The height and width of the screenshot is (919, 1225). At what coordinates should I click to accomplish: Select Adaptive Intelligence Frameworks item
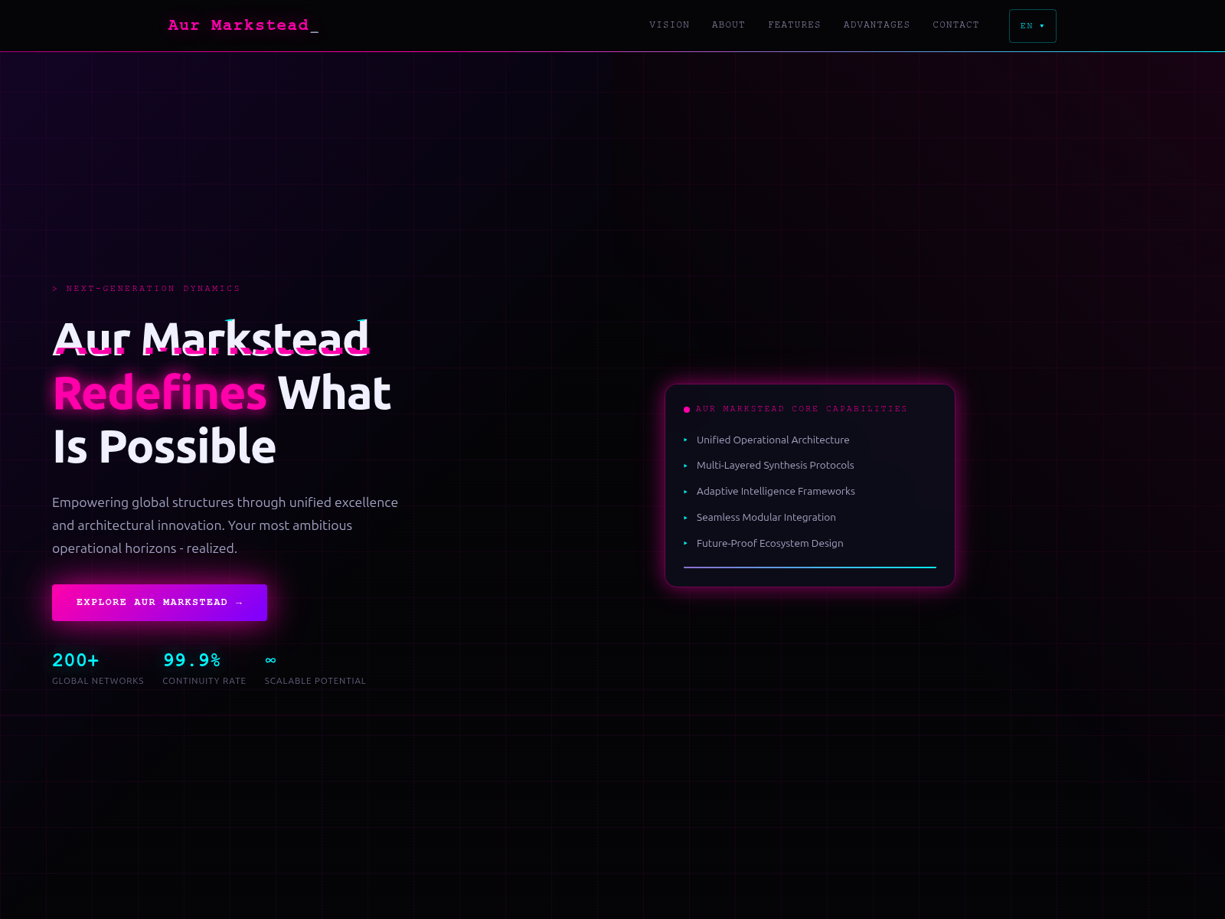776,491
